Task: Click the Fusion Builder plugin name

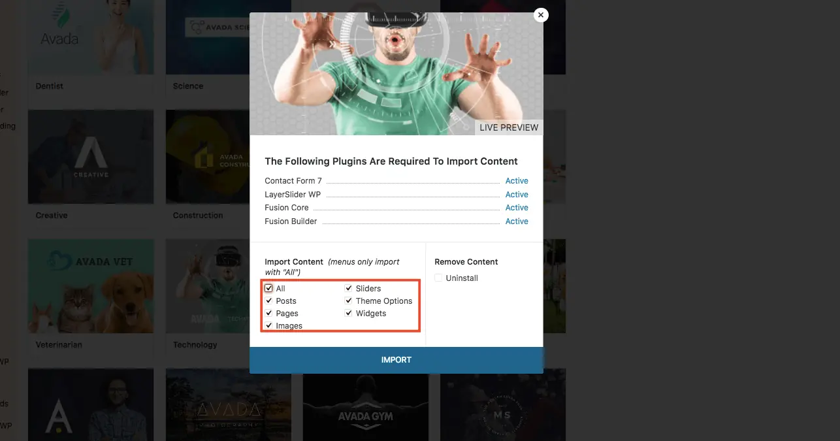Action: pyautogui.click(x=291, y=221)
